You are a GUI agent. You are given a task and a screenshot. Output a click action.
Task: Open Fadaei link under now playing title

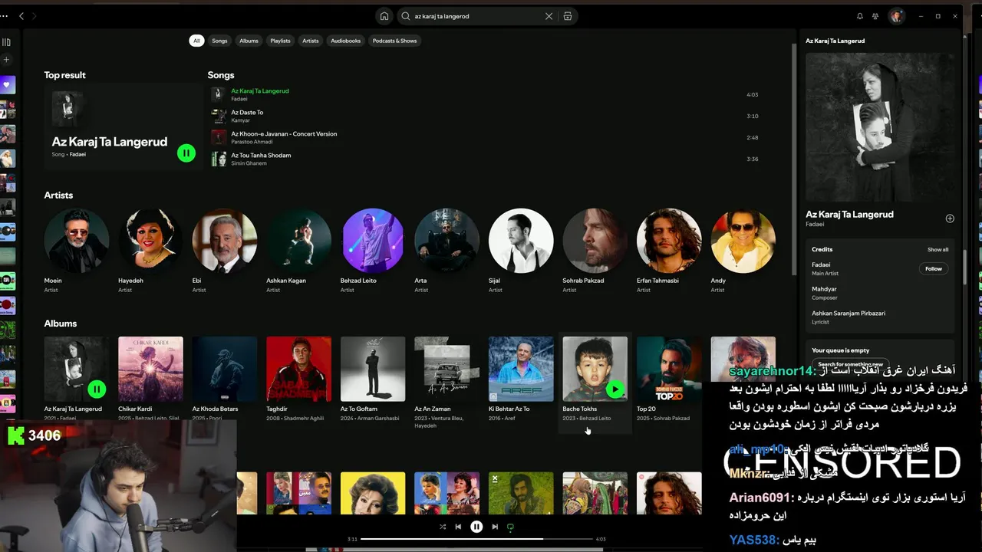[x=815, y=225]
